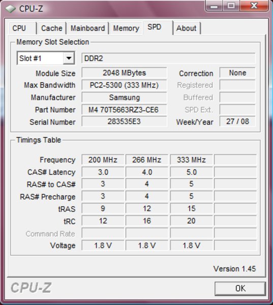
Task: Click the Serial Number 283535E3 field
Action: coord(124,121)
